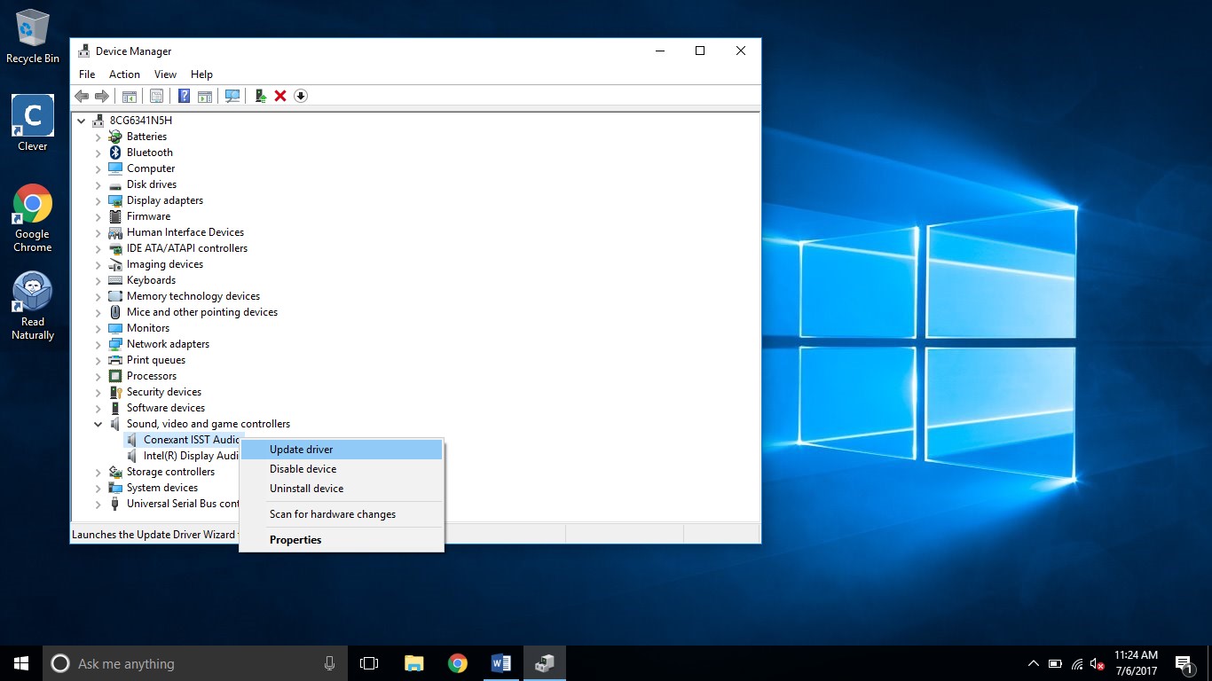The height and width of the screenshot is (681, 1212).
Task: Choose Update driver in context menu
Action: (342, 450)
